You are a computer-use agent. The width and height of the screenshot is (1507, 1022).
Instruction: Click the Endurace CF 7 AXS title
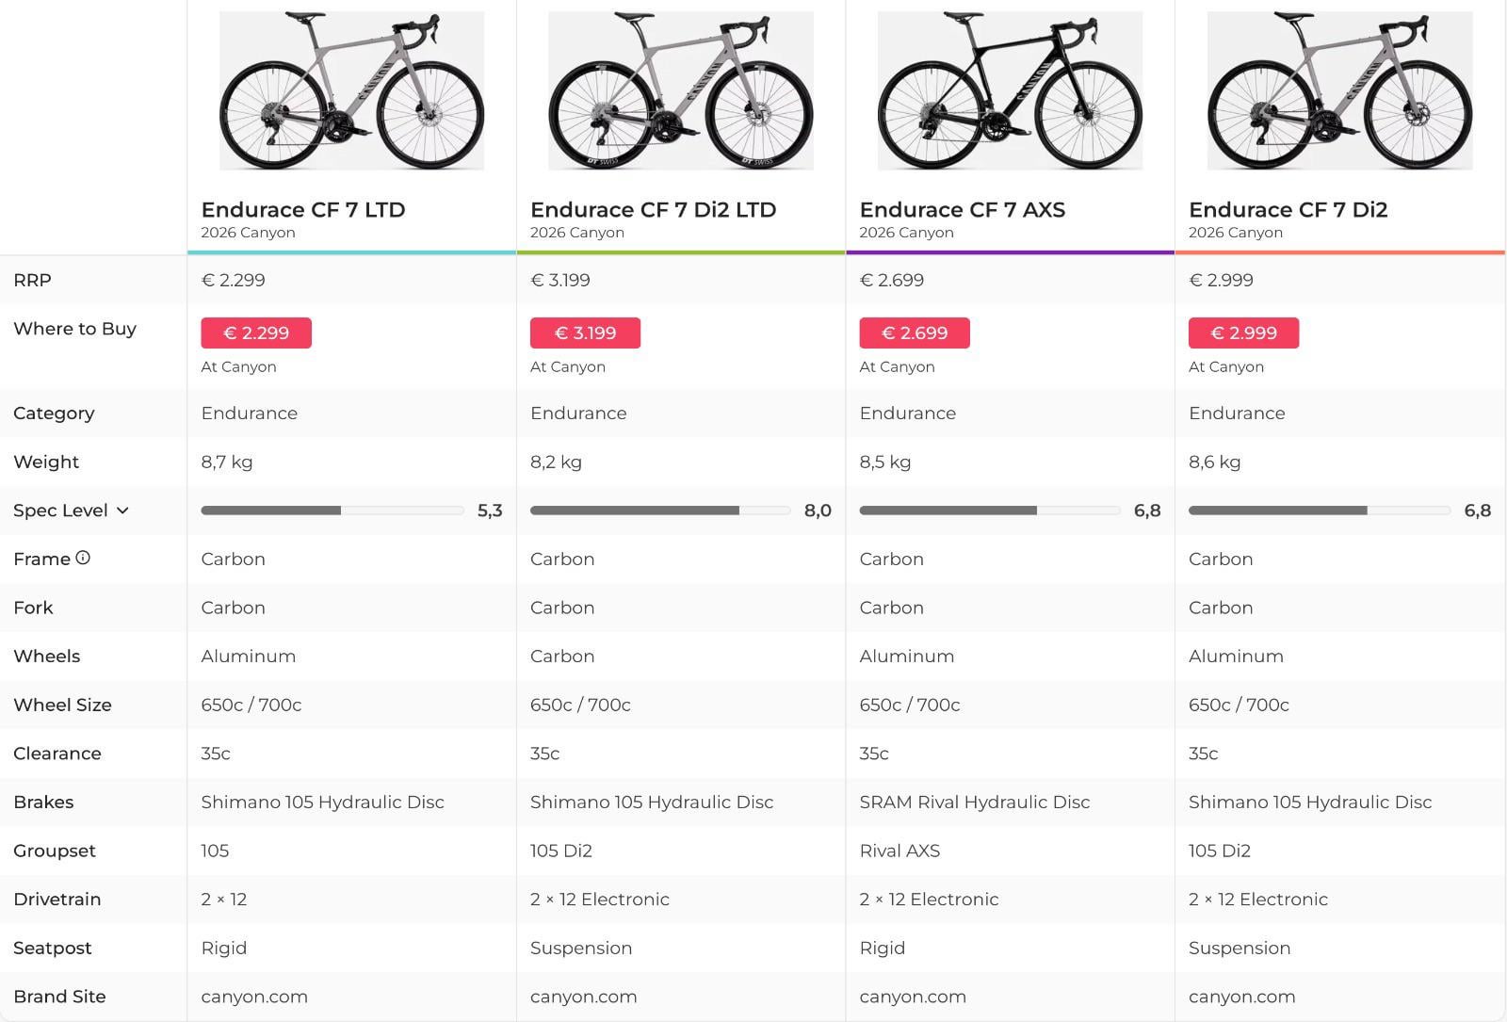pyautogui.click(x=962, y=210)
